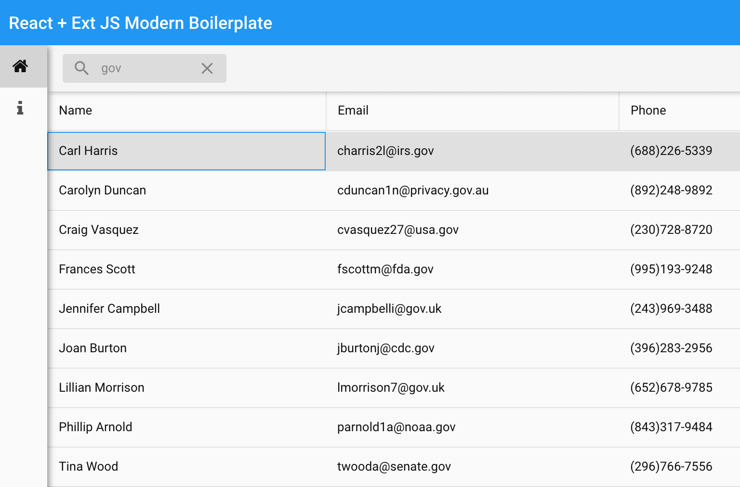Image resolution: width=740 pixels, height=487 pixels.
Task: Select the Frances Scott row
Action: 394,269
